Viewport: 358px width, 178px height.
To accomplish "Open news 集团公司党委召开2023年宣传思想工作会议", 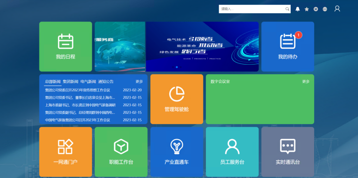I will coord(78,90).
